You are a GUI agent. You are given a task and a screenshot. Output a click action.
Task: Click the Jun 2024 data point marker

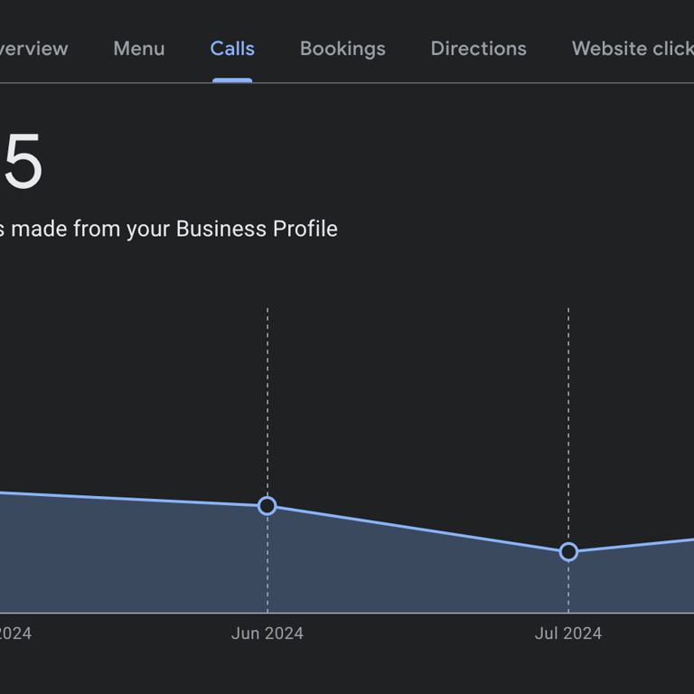[267, 506]
